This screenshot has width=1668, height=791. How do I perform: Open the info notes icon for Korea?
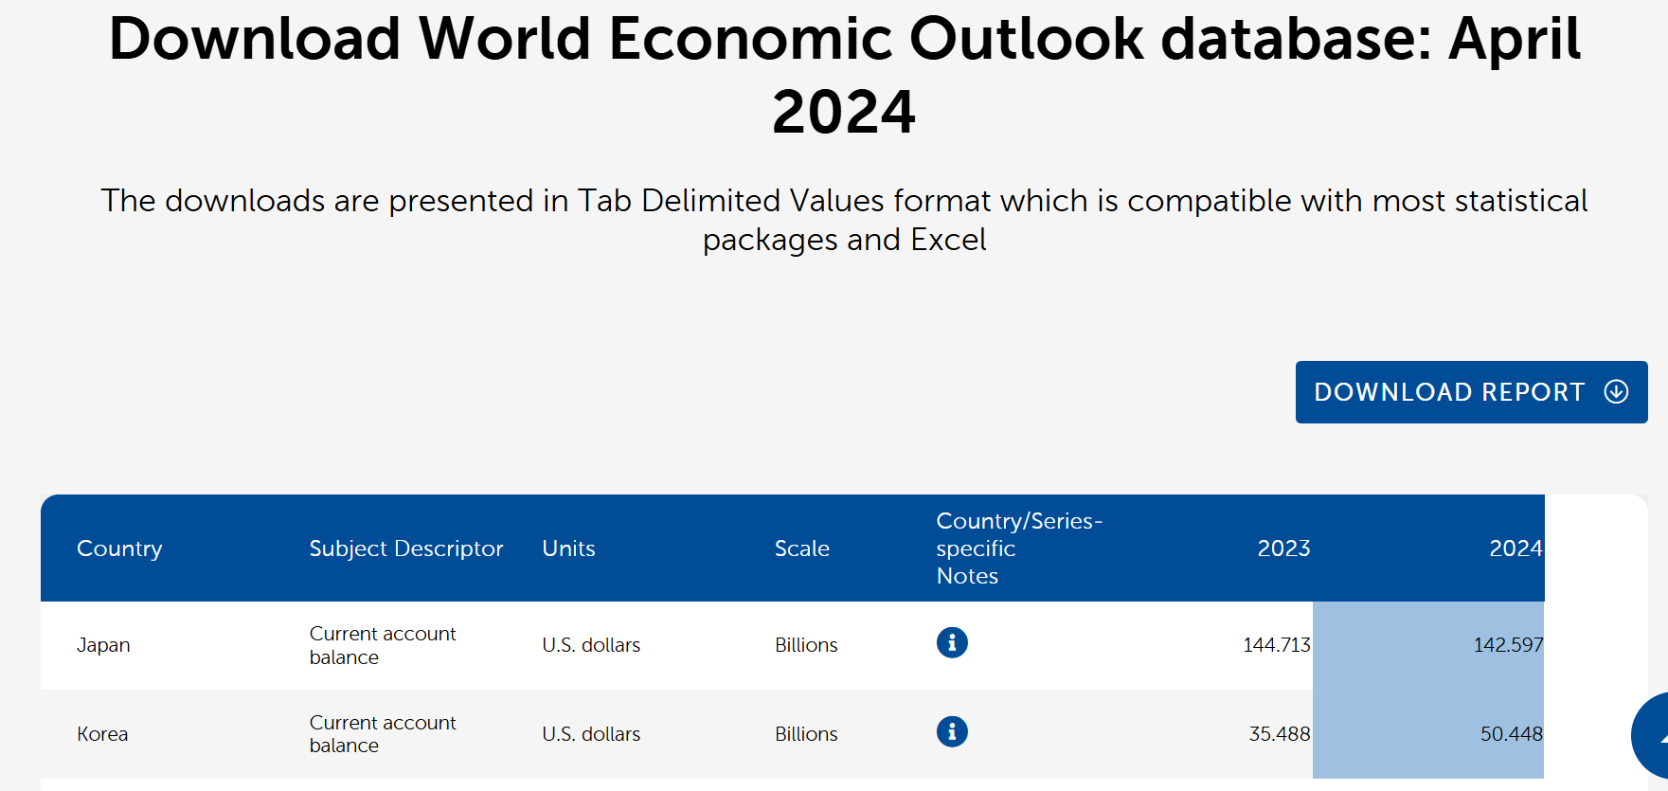[x=952, y=732]
